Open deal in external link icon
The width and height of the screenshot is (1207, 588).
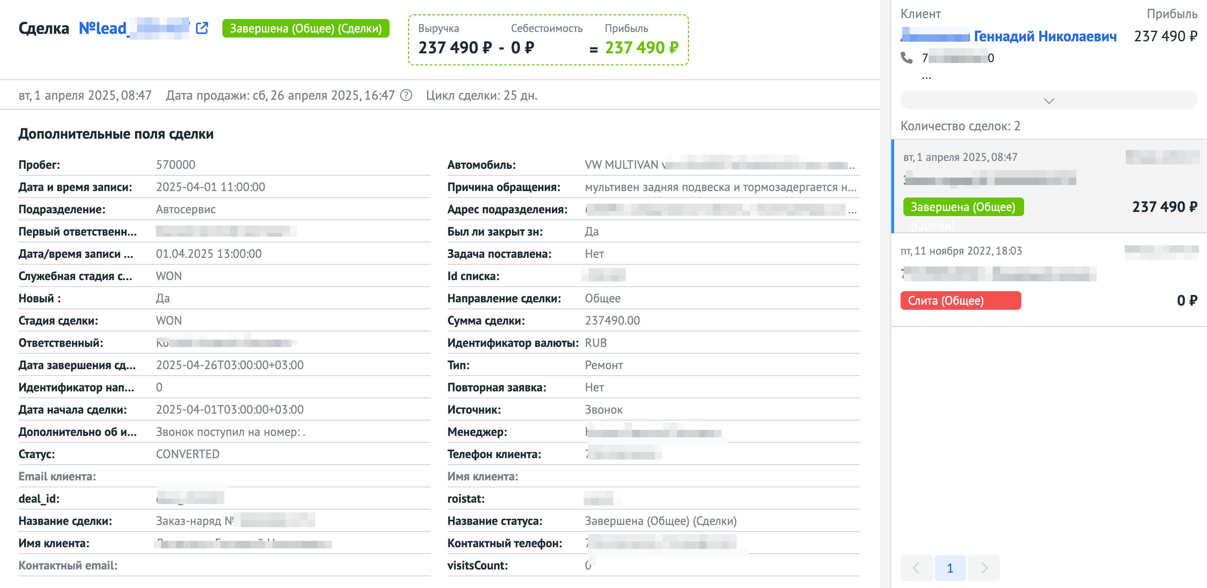pos(202,28)
